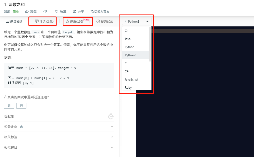Click the thumbs down icon
This screenshot has height=157, width=254.
click(x=45, y=11)
